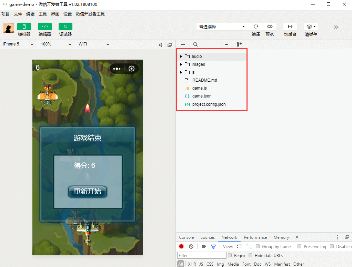Image resolution: width=352 pixels, height=267 pixels.
Task: Use large request rows view
Action: coord(239,246)
